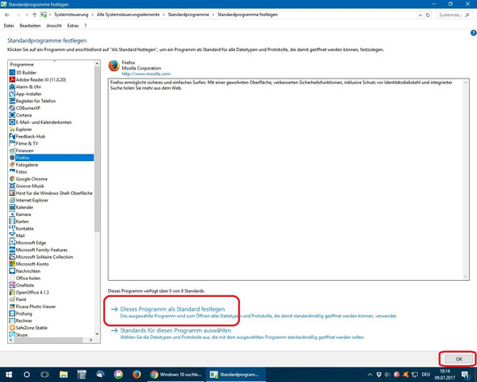The image size is (477, 382).
Task: Click scroll right arrow of program list
Action: pyautogui.click(x=91, y=340)
